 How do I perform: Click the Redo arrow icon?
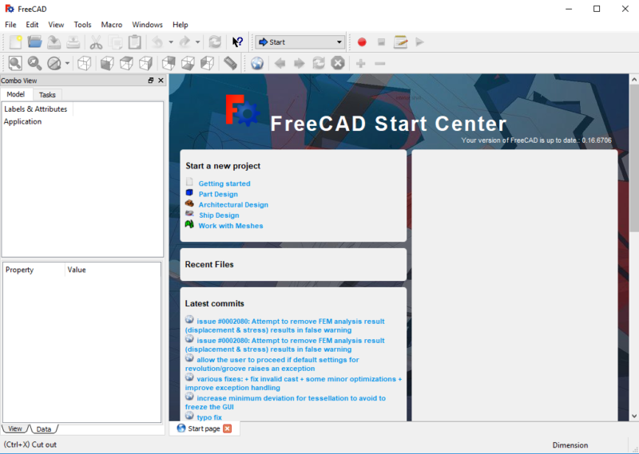pos(185,42)
